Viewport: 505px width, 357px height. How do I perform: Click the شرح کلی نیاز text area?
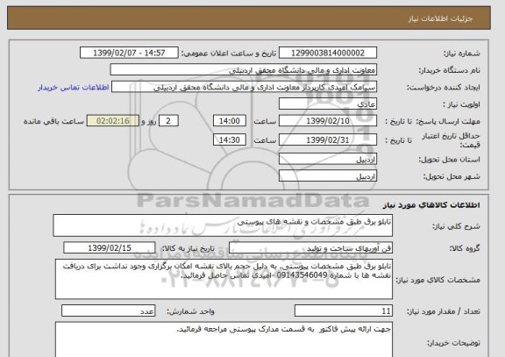coord(223,225)
